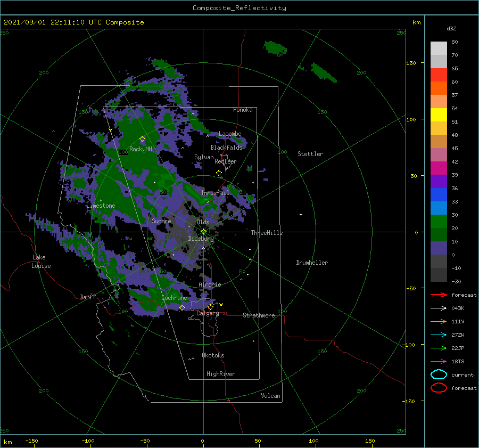Screen dimensions: 479x448
Task: Click the white 04DK arrow in legend
Action: pyautogui.click(x=439, y=308)
